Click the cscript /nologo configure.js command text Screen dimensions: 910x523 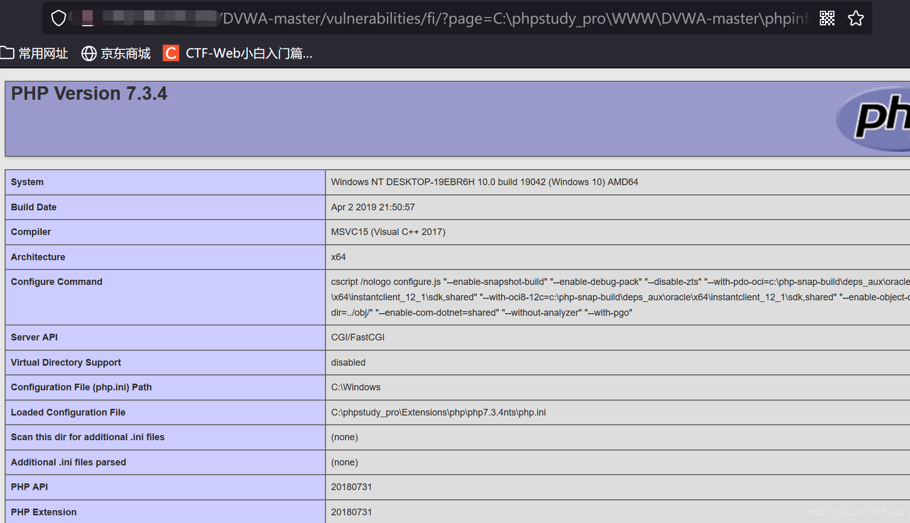[620, 297]
